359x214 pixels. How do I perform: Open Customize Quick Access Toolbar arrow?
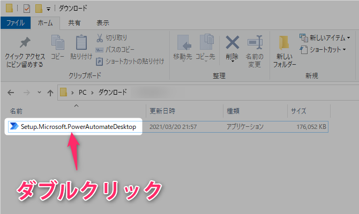point(48,9)
